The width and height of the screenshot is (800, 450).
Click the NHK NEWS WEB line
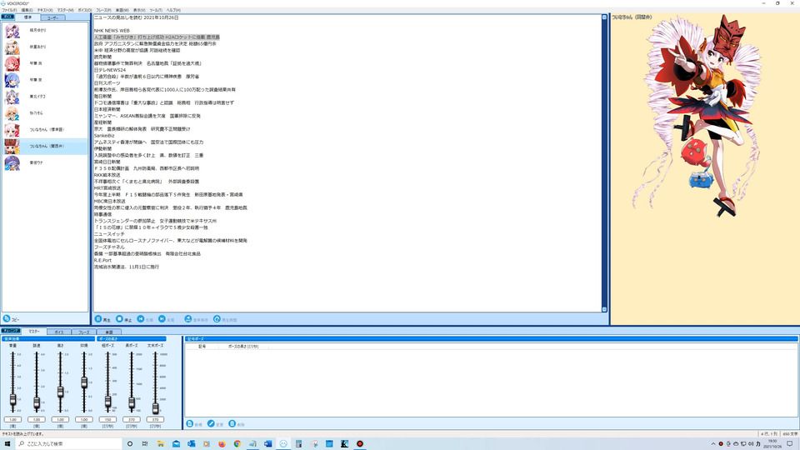pos(112,31)
